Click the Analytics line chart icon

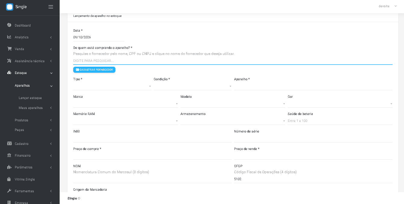[9, 37]
